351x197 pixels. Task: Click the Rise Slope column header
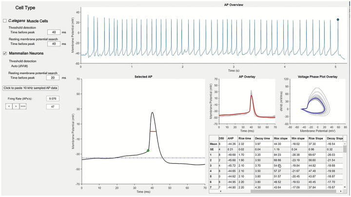(317, 138)
